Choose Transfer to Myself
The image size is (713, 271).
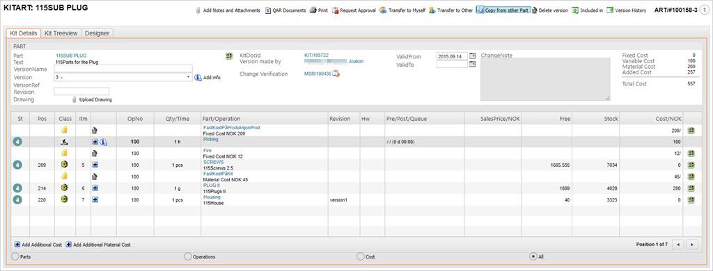coord(402,10)
